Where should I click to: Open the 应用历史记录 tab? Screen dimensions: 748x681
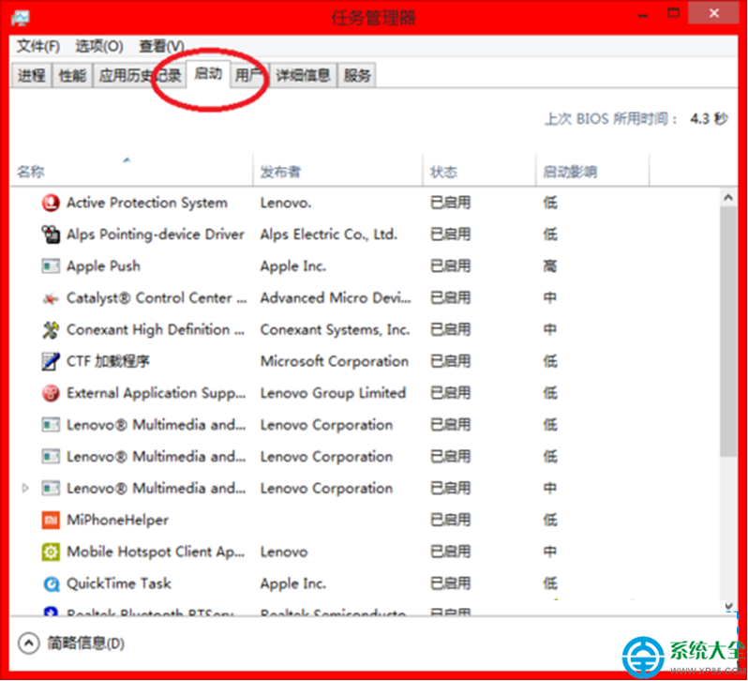coord(140,75)
